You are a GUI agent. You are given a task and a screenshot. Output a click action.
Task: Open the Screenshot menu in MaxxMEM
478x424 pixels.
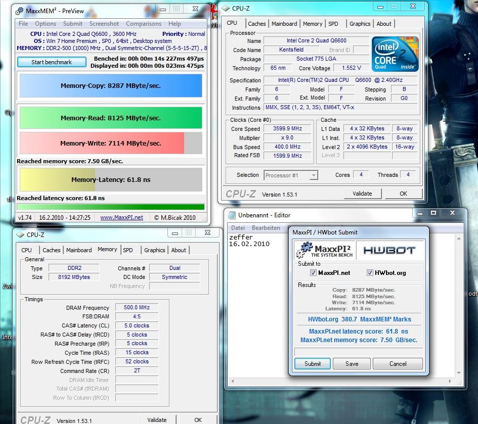click(104, 24)
